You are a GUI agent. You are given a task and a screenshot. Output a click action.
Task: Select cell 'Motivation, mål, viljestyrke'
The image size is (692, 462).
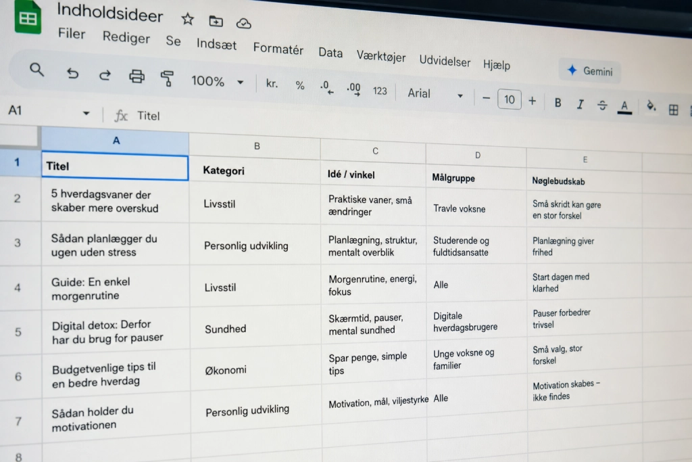(374, 403)
